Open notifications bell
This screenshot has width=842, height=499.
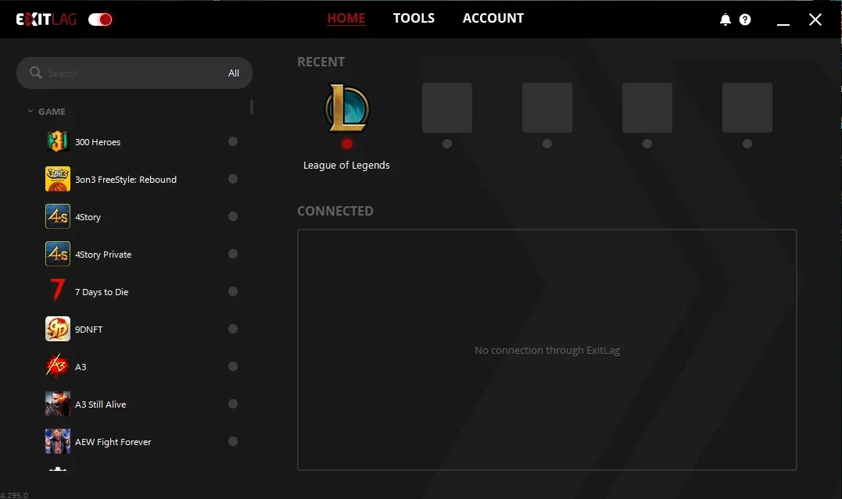coord(725,20)
